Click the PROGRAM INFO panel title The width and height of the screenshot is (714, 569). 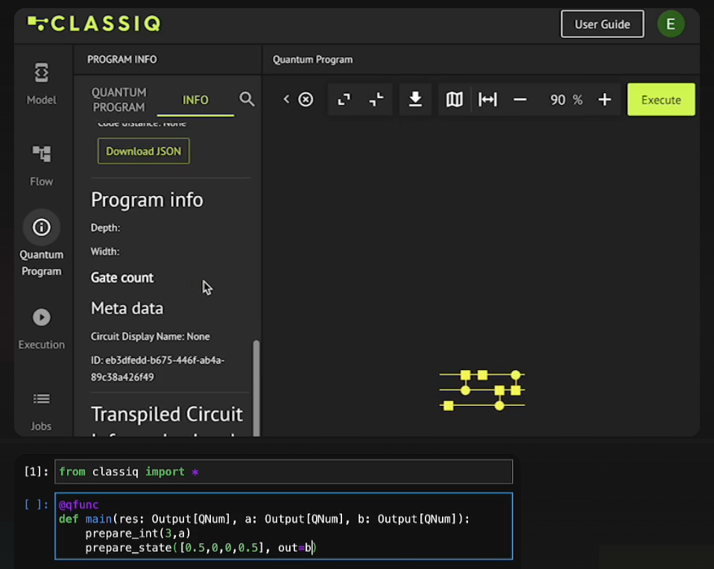pyautogui.click(x=122, y=60)
